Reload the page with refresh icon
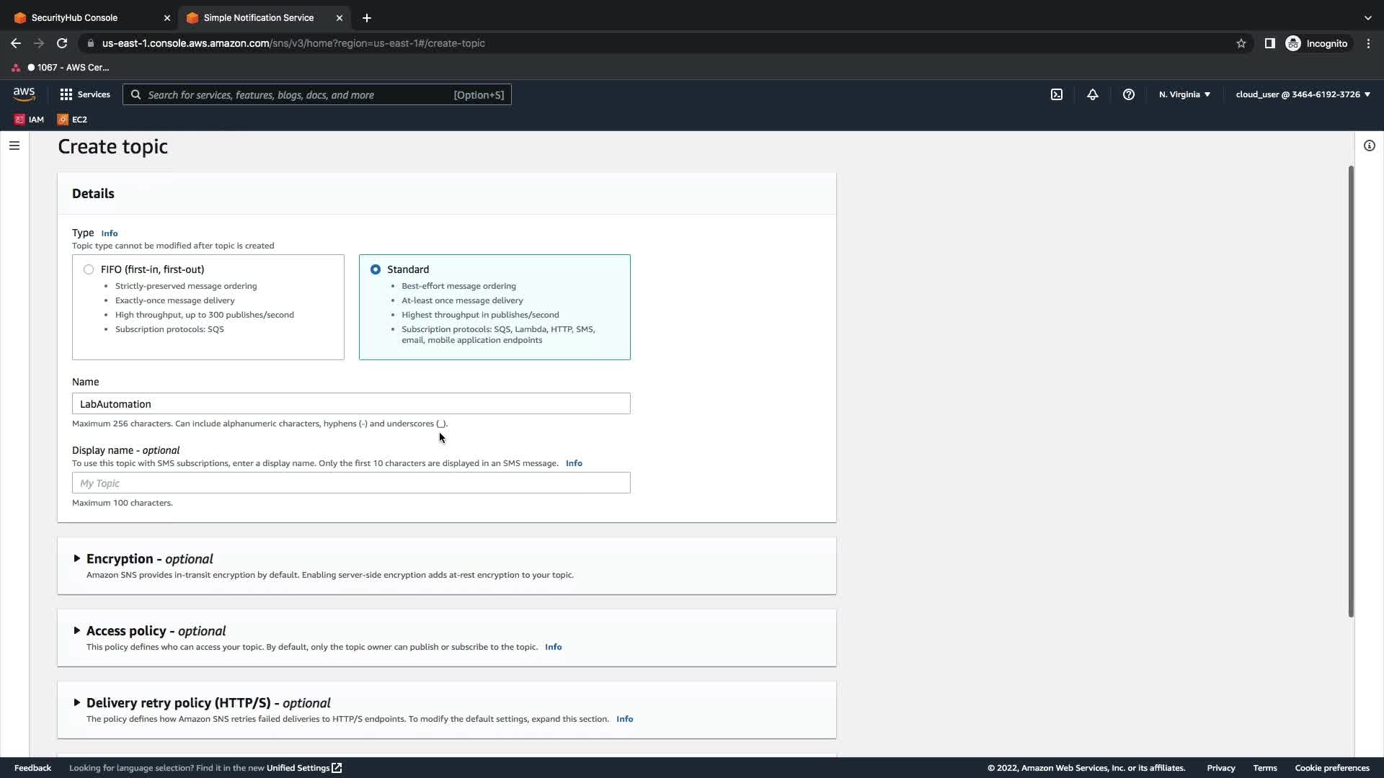 pos(62,43)
